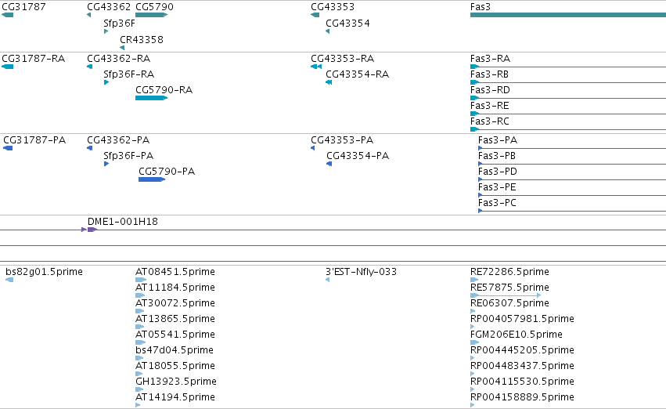This screenshot has width=666, height=409.
Task: Open the AT13865.5prime EST label
Action: 175,319
